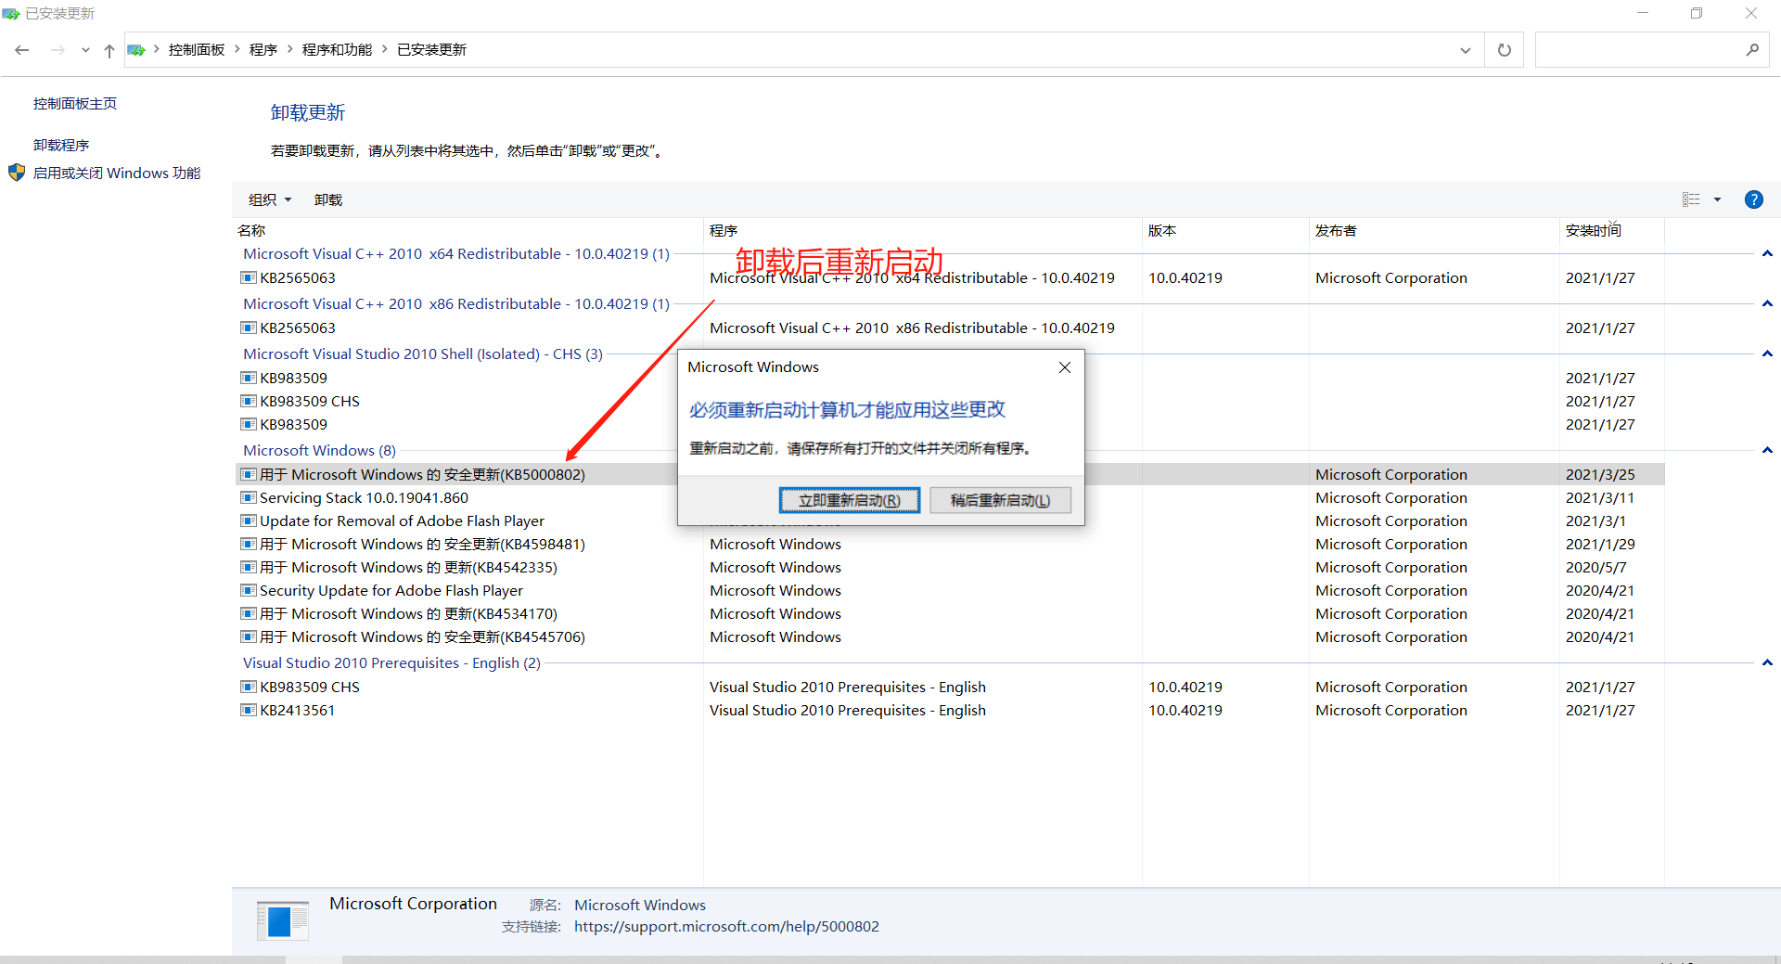This screenshot has width=1781, height=964.
Task: Click update icon beside KB4534170
Action: (x=248, y=613)
